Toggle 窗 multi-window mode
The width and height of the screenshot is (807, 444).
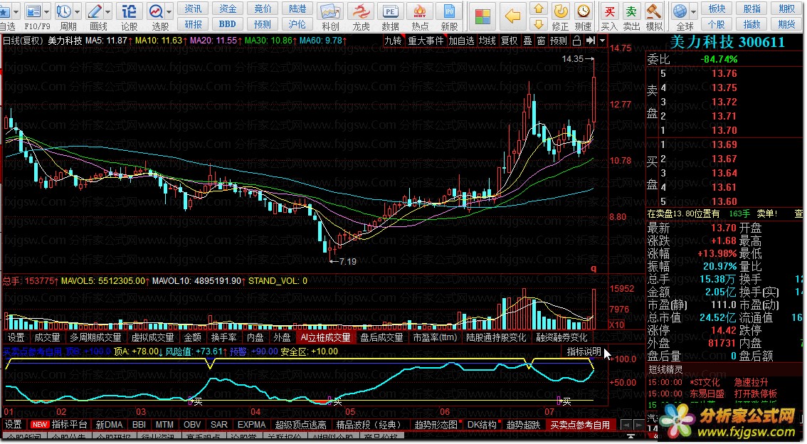coord(541,41)
